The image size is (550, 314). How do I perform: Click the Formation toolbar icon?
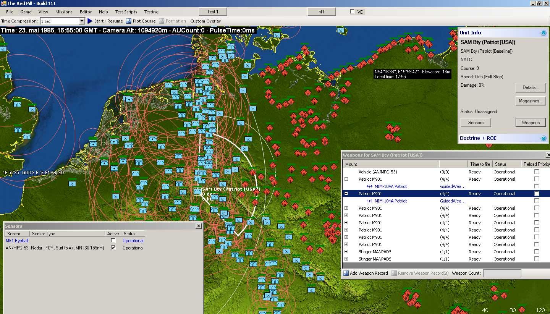(x=162, y=21)
